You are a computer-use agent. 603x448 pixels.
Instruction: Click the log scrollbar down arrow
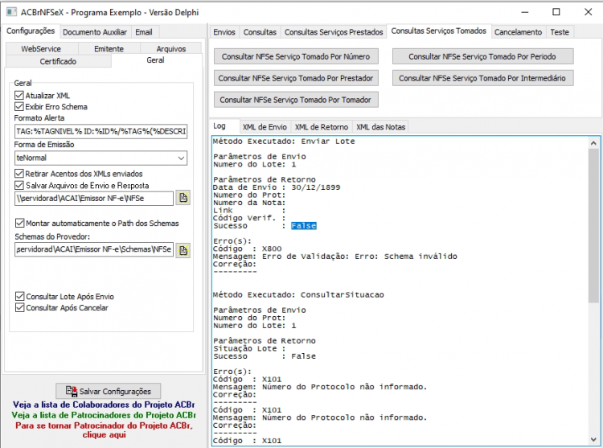click(593, 439)
